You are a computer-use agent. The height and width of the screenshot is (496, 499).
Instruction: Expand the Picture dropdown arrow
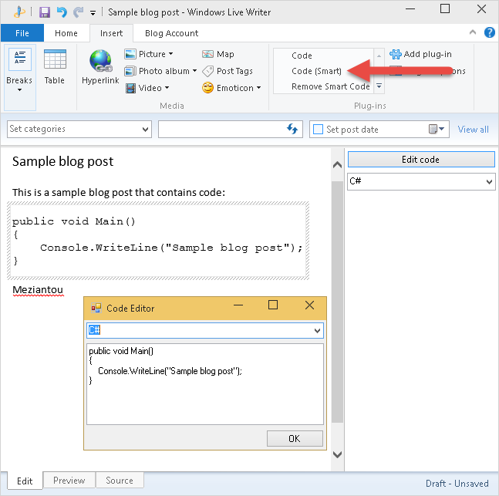pyautogui.click(x=171, y=54)
